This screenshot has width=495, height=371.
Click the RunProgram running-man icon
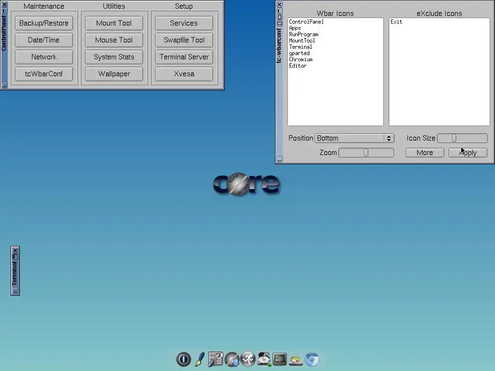(x=248, y=359)
